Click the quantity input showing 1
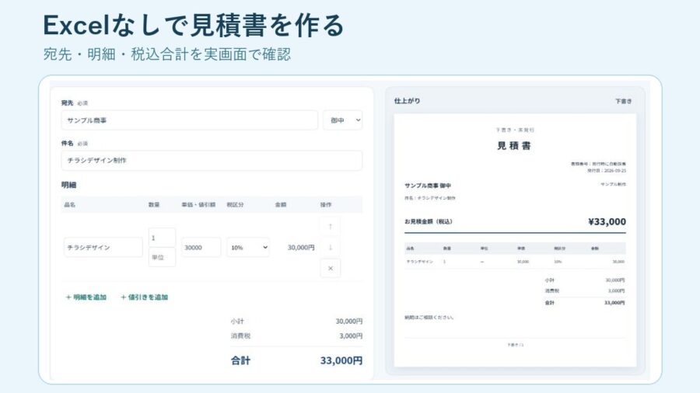The image size is (700, 393). 162,238
